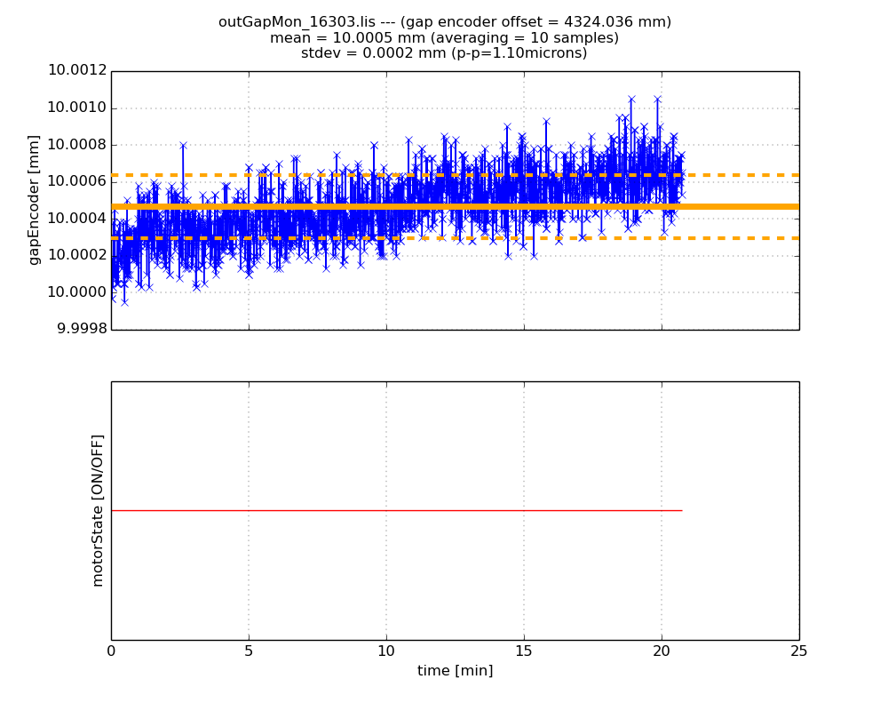Select the 15 tick on the time axis
Screen dimensions: 888x711
tap(524, 651)
